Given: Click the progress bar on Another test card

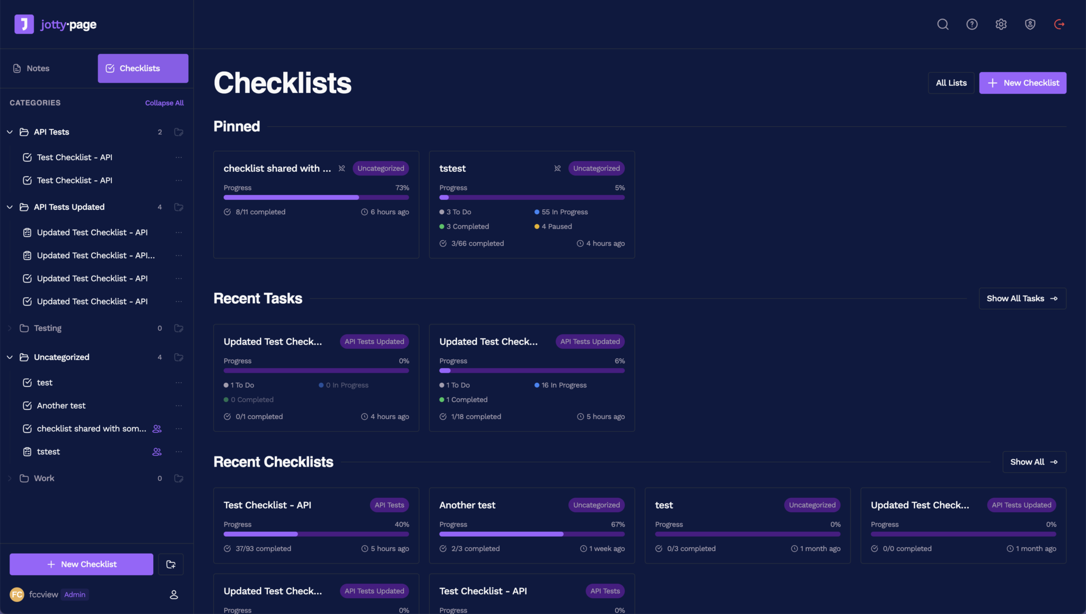Looking at the screenshot, I should point(532,534).
